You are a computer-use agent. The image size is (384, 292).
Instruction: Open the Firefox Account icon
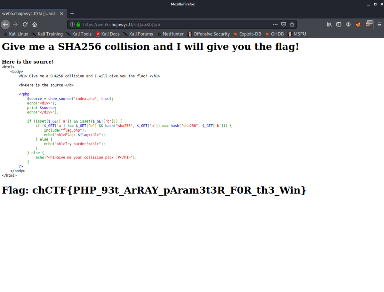(x=348, y=24)
